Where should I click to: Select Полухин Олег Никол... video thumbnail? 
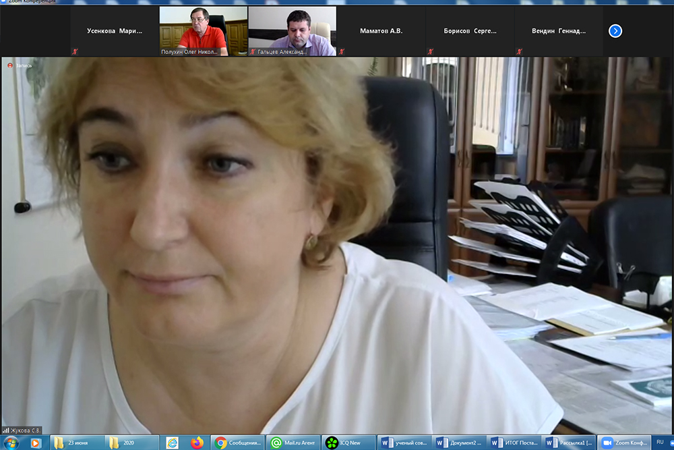point(204,31)
